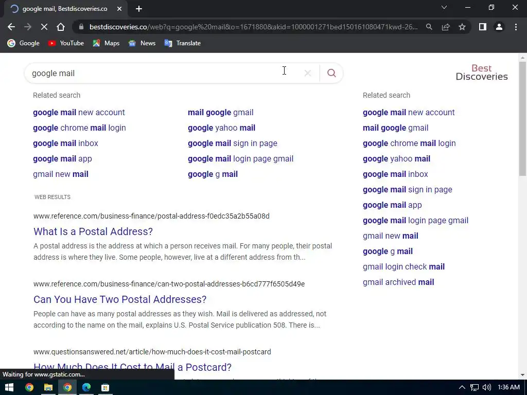Open middle 'google mail sign in page' link
Viewport: 527px width, 395px height.
pyautogui.click(x=233, y=143)
